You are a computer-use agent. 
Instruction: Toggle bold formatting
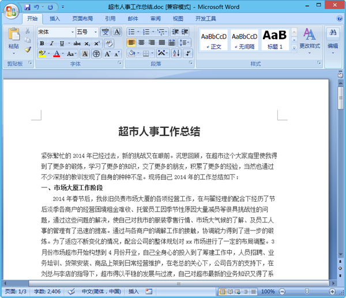pyautogui.click(x=42, y=43)
